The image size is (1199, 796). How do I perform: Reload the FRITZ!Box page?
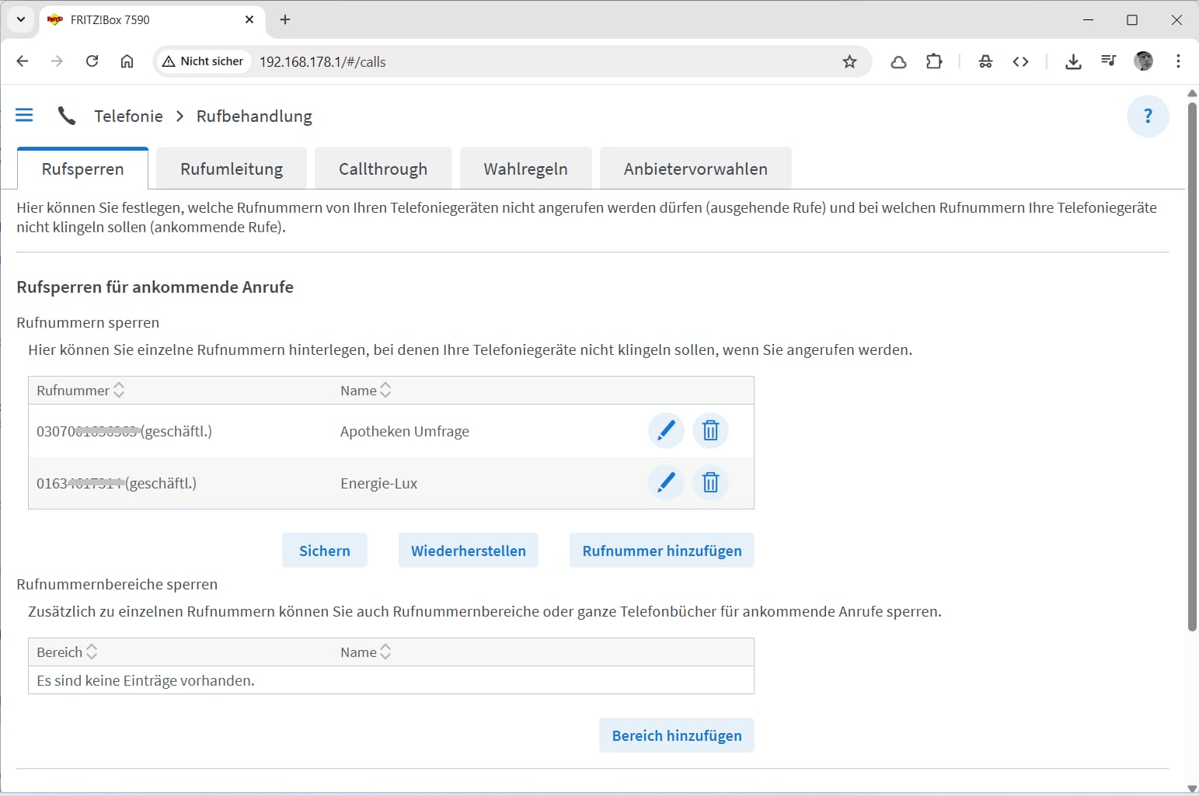pyautogui.click(x=92, y=61)
